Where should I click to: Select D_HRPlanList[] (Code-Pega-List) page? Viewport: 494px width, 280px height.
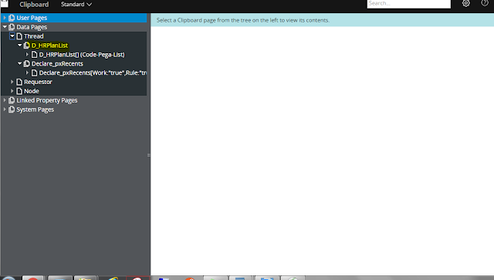(x=82, y=55)
